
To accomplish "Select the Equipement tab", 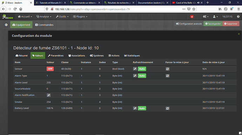I will pos(21,25).
